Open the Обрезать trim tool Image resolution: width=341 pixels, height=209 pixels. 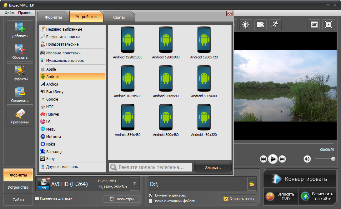click(x=20, y=52)
